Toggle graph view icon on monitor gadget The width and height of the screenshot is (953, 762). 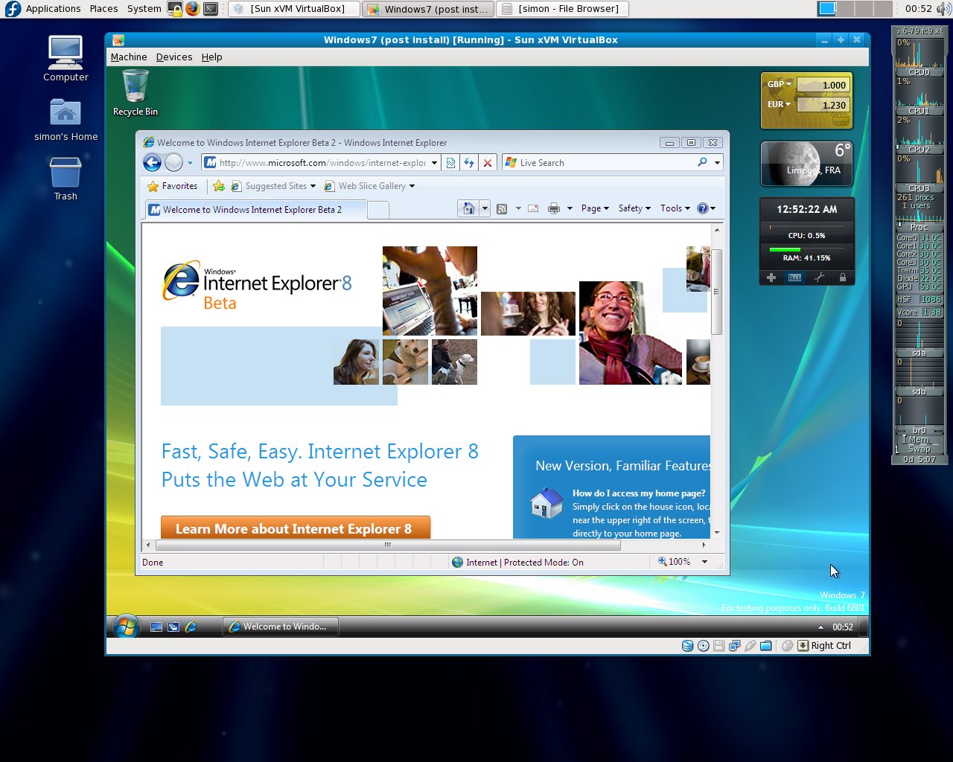(795, 278)
